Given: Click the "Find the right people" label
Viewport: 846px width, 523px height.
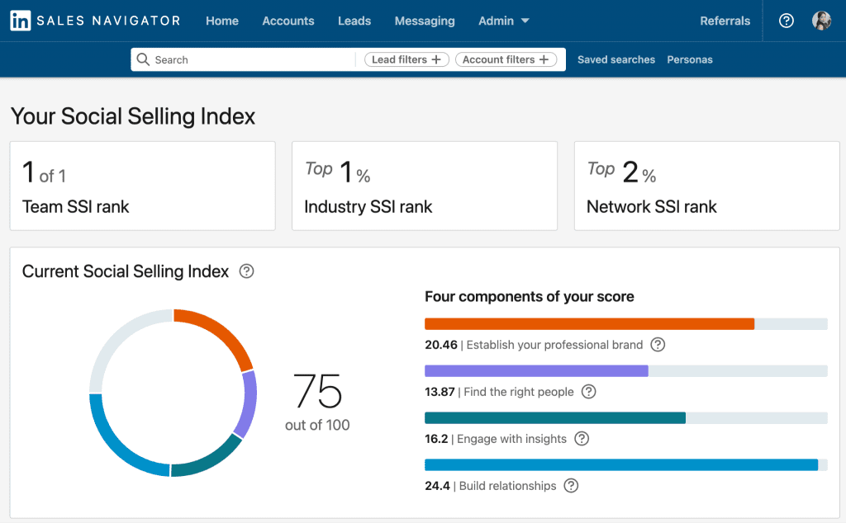Looking at the screenshot, I should pos(519,392).
